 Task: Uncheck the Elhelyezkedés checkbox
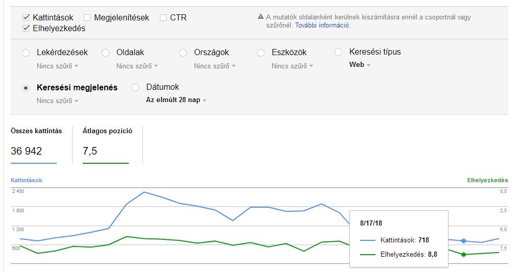[x=26, y=29]
